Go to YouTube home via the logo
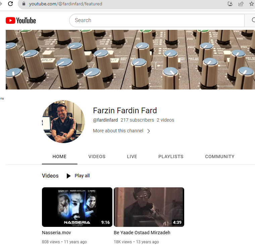 coord(21,21)
